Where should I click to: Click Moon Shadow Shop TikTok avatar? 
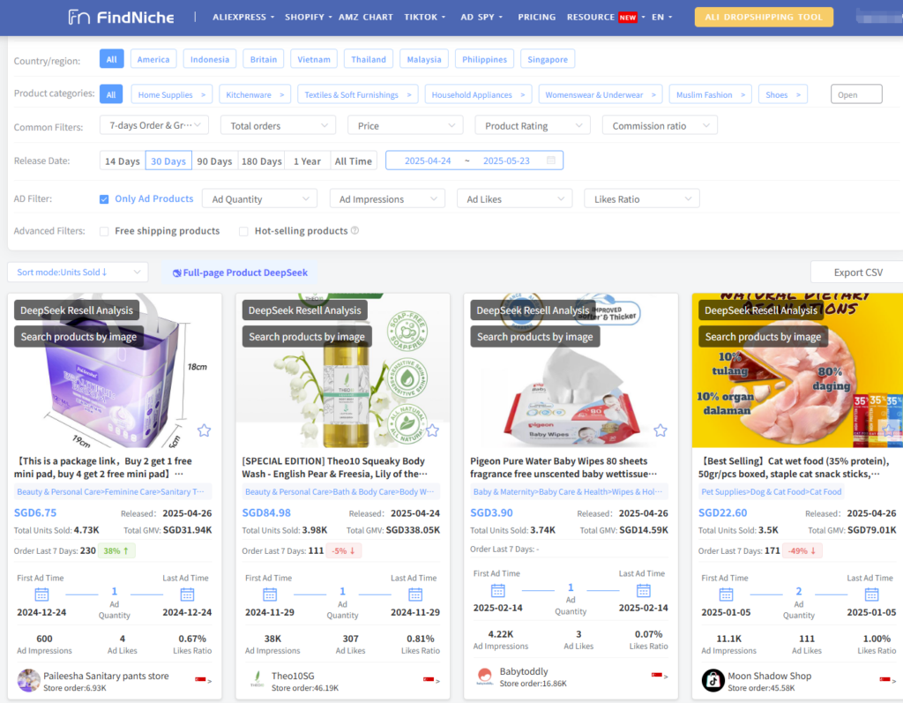[713, 681]
